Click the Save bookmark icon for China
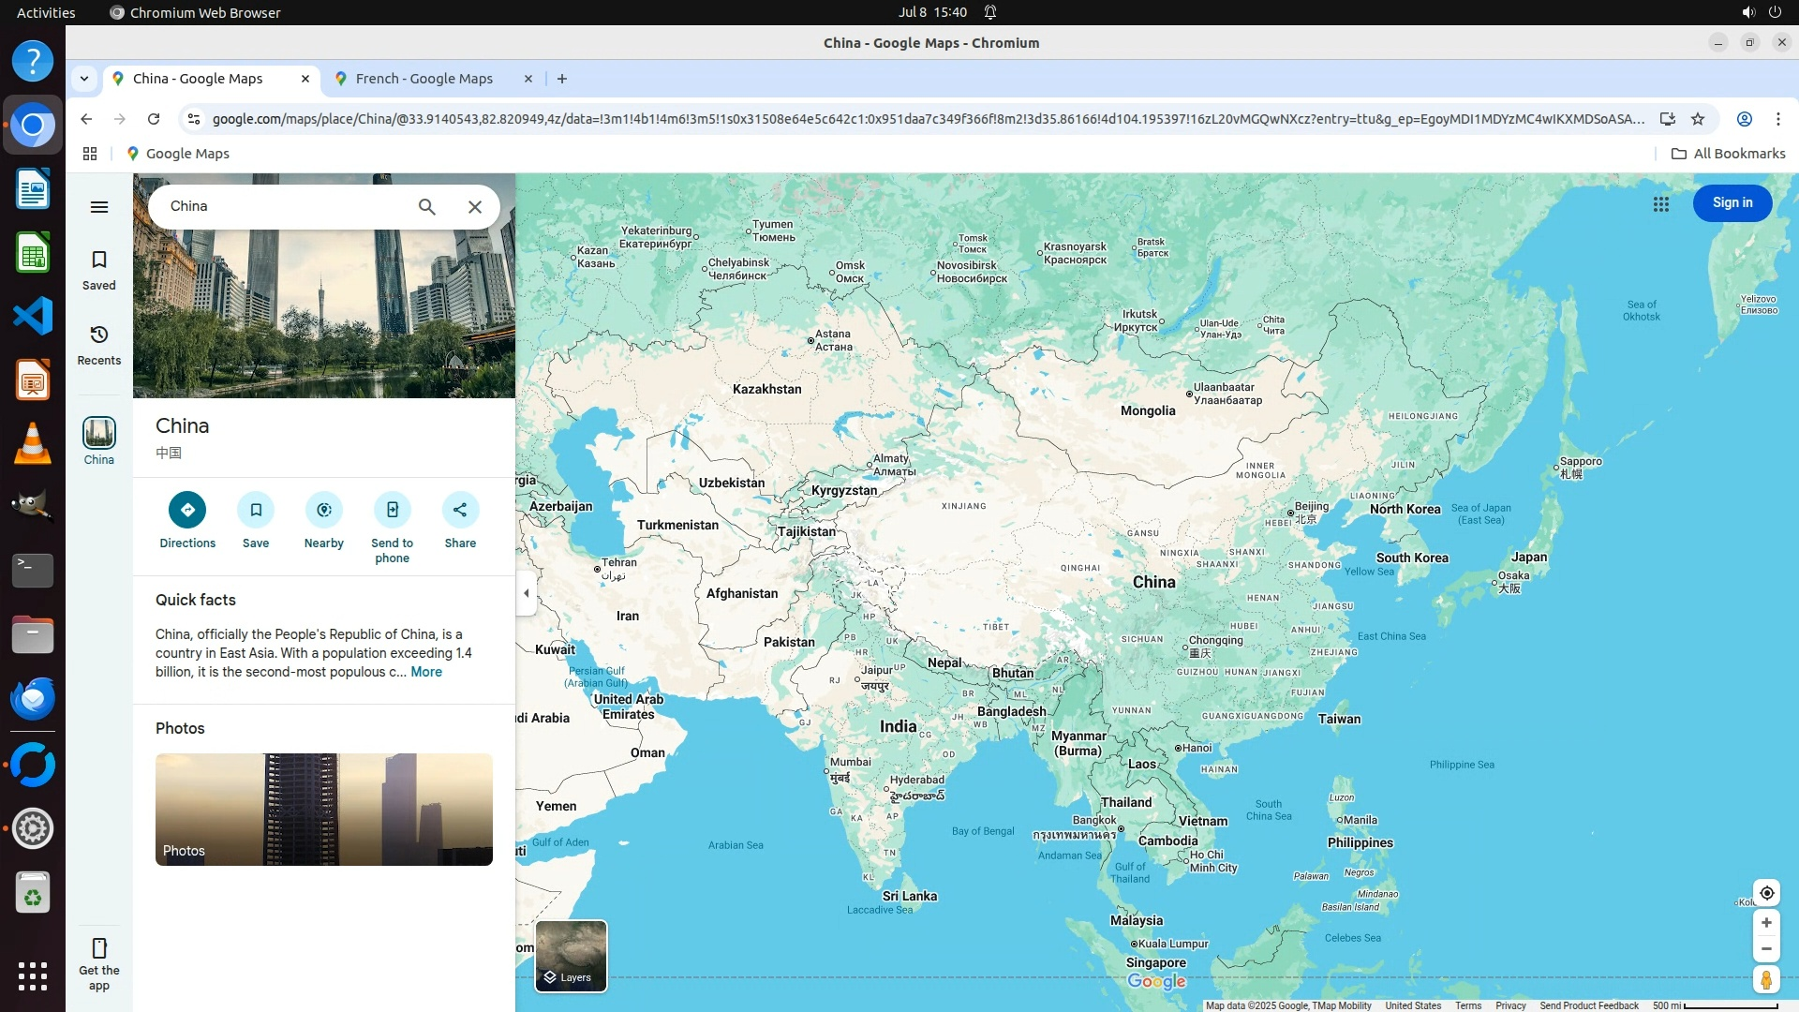1799x1012 pixels. pyautogui.click(x=256, y=510)
